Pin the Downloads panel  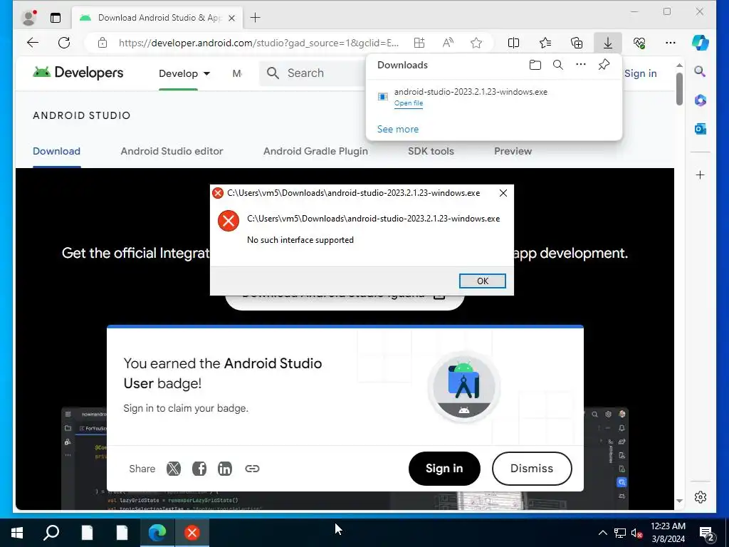tap(604, 65)
